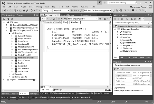The height and width of the screenshot is (104, 154).
Task: Open the Debug configuration dropdown
Action: point(47,11)
